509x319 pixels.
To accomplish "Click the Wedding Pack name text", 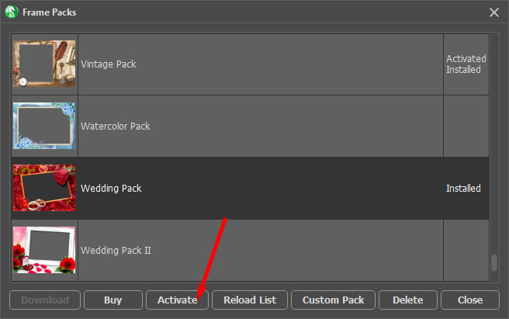I will coord(111,188).
